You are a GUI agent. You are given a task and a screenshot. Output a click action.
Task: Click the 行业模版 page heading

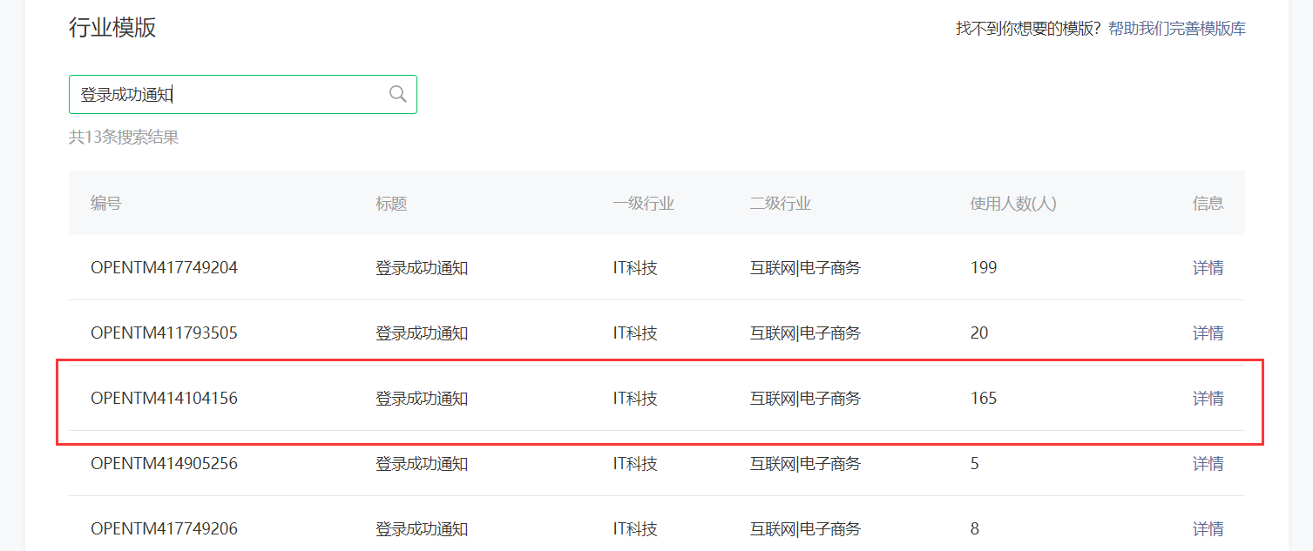click(112, 28)
